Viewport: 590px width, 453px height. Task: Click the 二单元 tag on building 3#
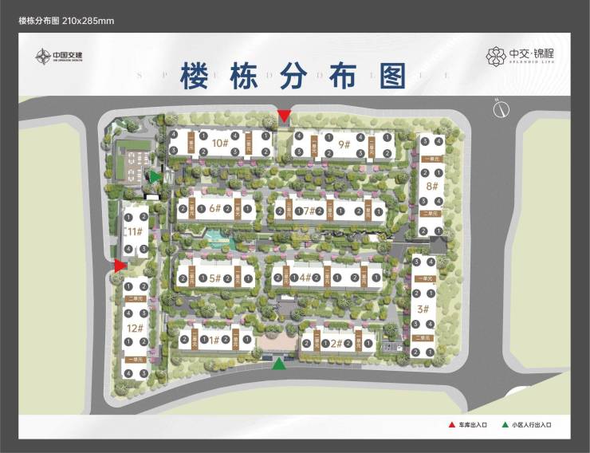pyautogui.click(x=423, y=338)
